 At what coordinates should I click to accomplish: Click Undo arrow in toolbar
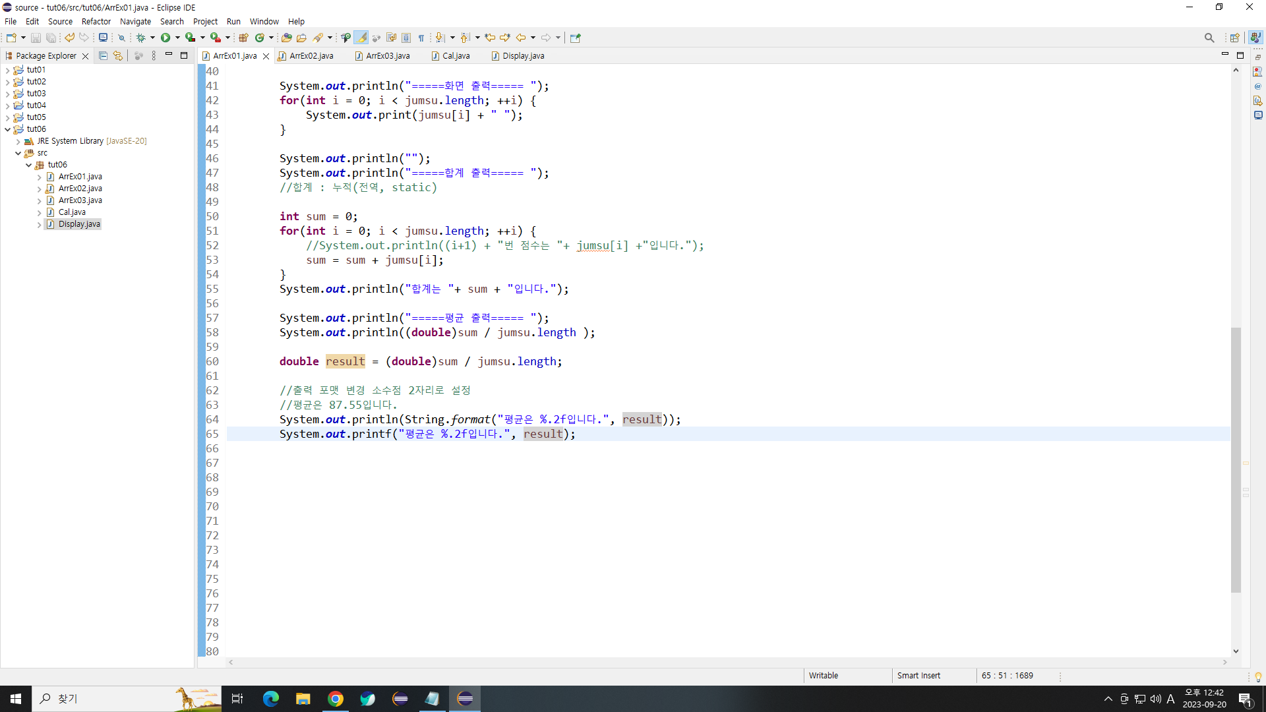[x=69, y=38]
